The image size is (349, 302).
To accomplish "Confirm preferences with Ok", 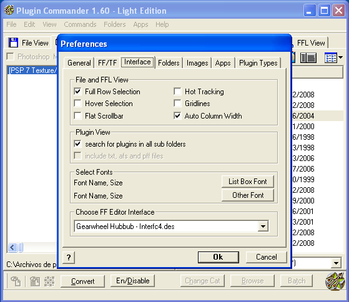I will (x=218, y=257).
